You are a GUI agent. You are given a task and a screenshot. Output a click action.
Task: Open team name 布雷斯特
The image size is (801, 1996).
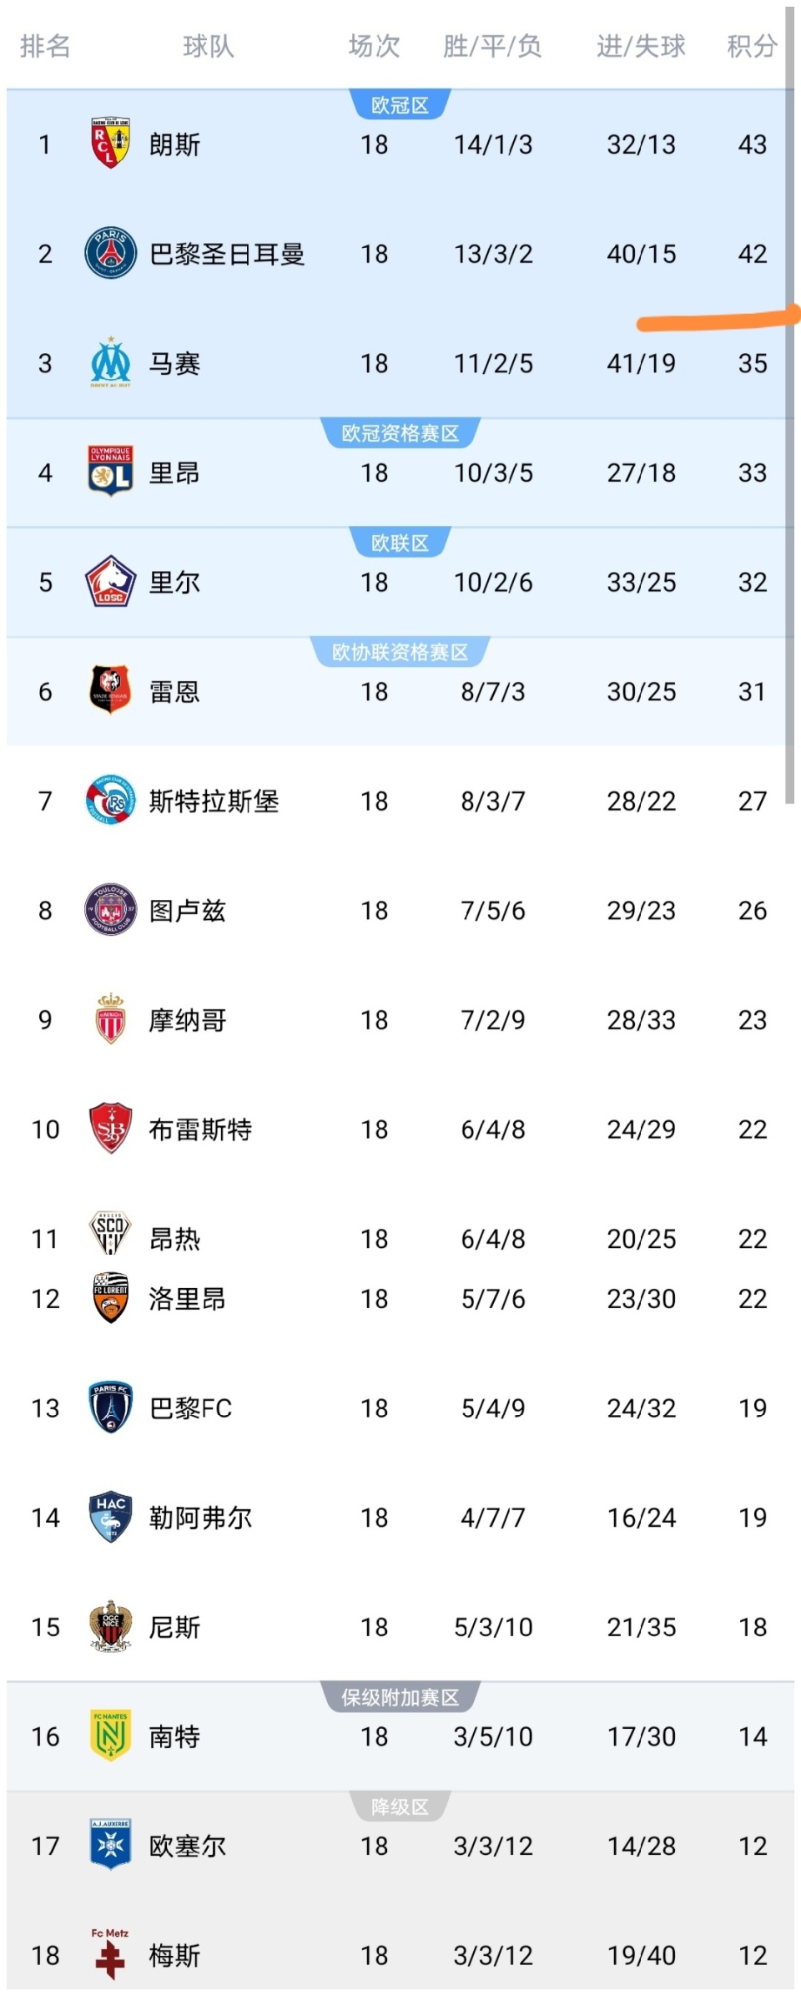(x=200, y=1129)
